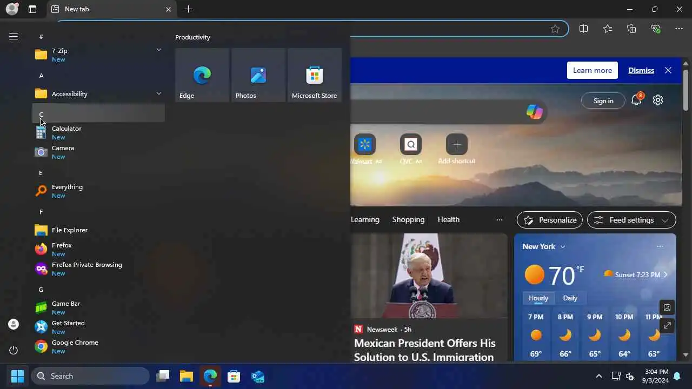Open the Edge profile avatar
Image resolution: width=692 pixels, height=389 pixels.
12,9
